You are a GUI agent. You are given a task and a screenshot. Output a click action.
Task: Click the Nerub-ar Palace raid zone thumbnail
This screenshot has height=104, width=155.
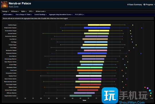click(x=4, y=5)
